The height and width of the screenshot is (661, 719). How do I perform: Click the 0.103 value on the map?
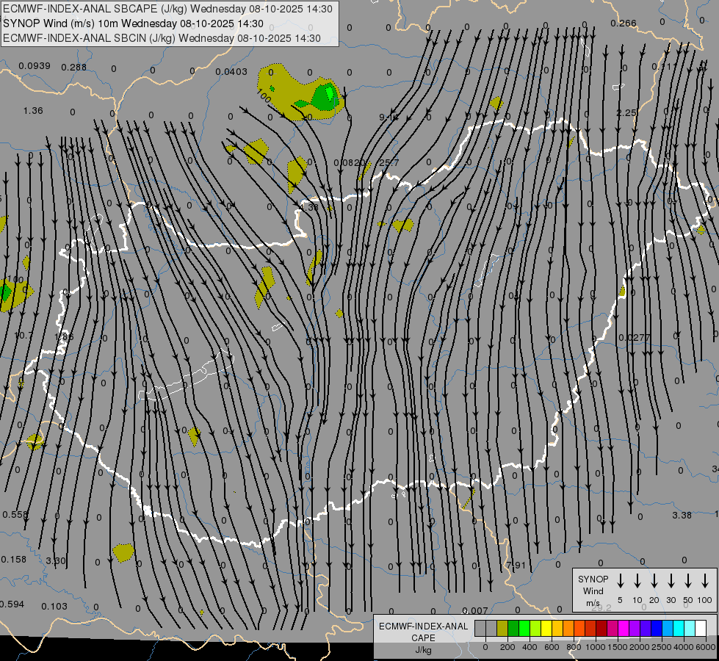pos(54,607)
